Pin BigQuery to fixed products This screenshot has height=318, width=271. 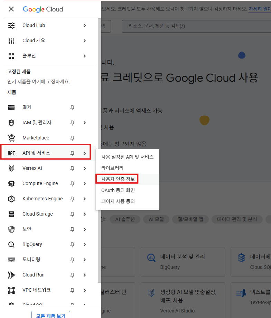point(72,245)
